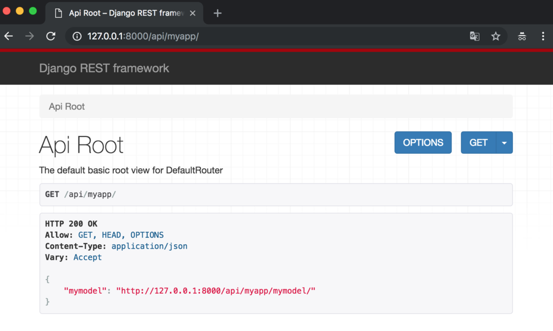The width and height of the screenshot is (553, 331).
Task: Click the "mymodel" JSON key
Action: click(85, 291)
